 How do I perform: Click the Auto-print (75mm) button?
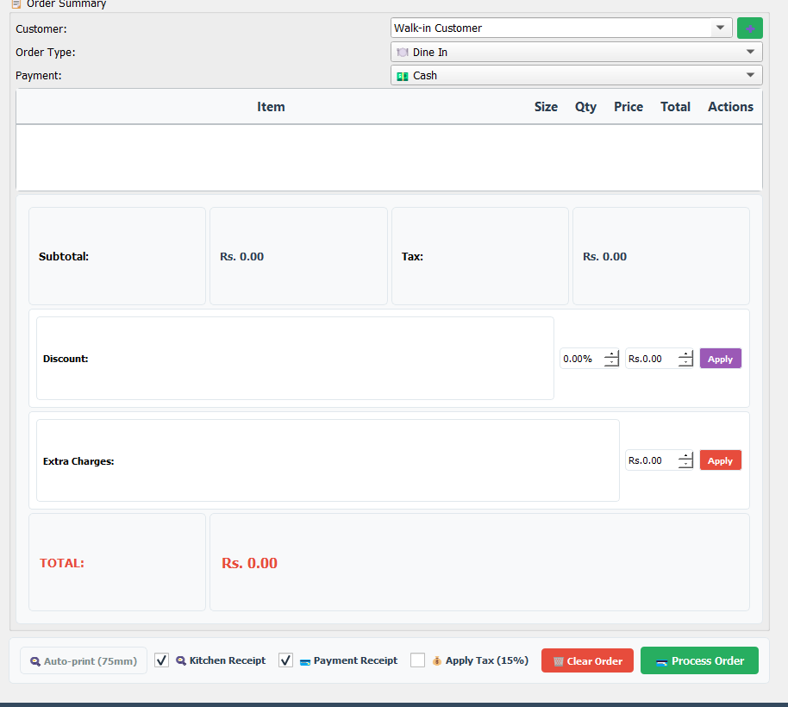pos(84,660)
